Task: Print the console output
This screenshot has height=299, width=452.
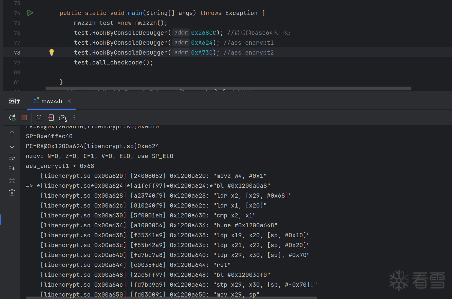Action: 12,181
